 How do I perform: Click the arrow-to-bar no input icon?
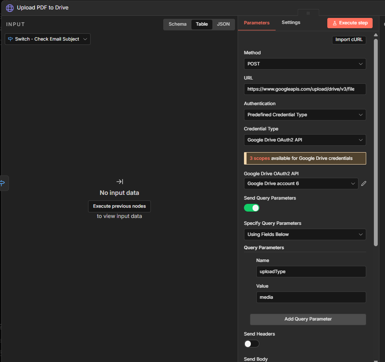tap(120, 182)
